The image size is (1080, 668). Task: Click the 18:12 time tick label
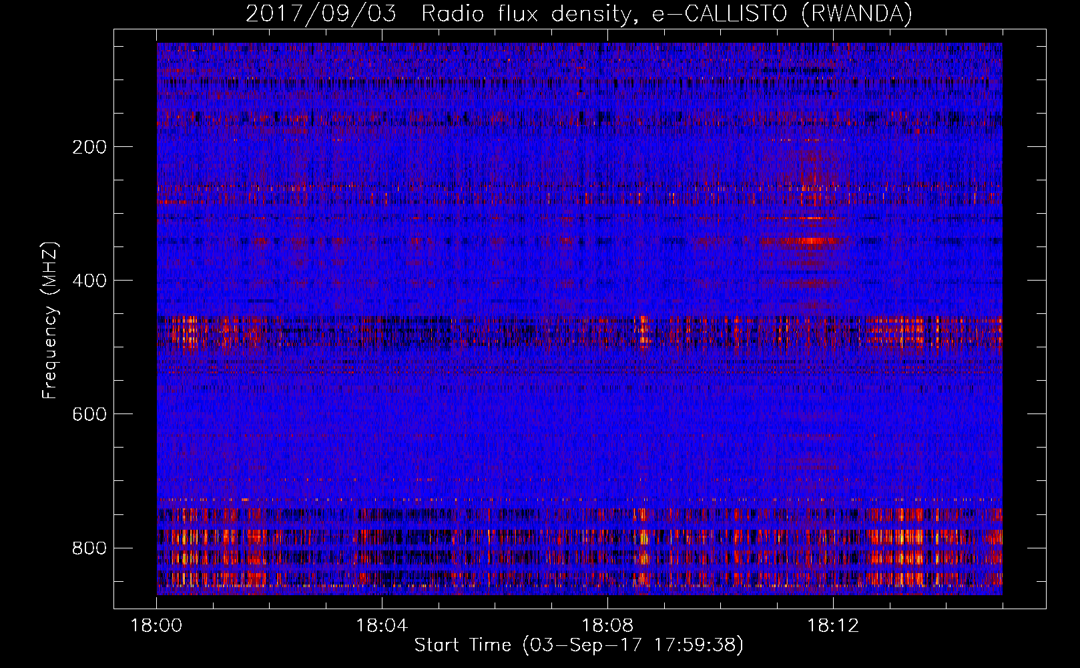pyautogui.click(x=833, y=626)
